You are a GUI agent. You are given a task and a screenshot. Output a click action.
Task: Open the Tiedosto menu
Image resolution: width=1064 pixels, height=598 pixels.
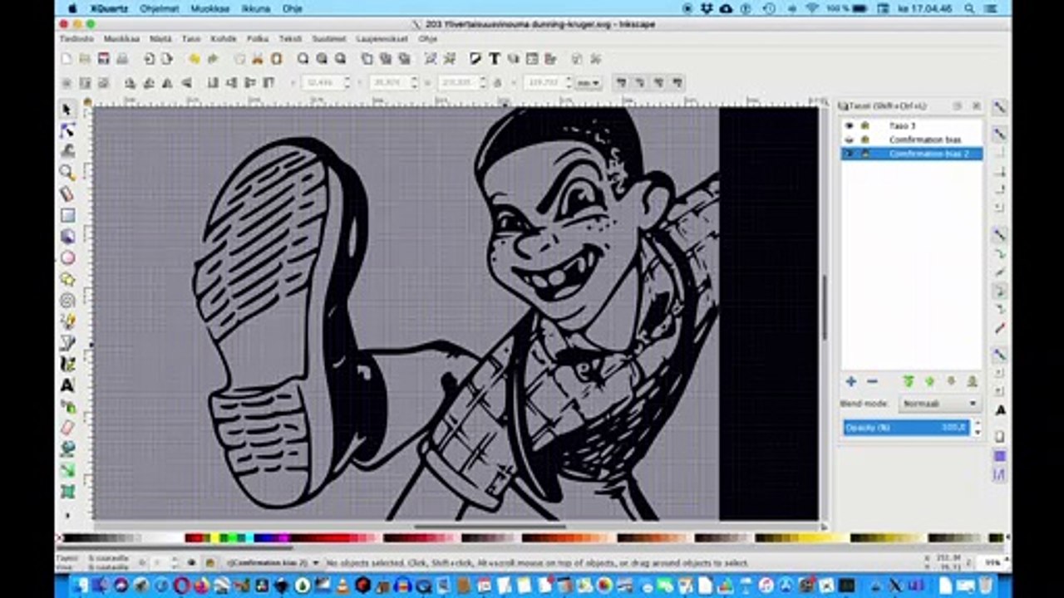[76, 39]
